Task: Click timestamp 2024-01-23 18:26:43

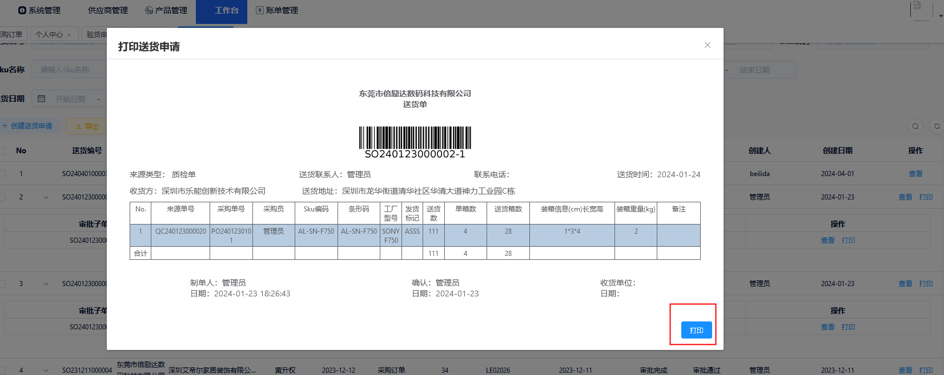Action: [252, 294]
